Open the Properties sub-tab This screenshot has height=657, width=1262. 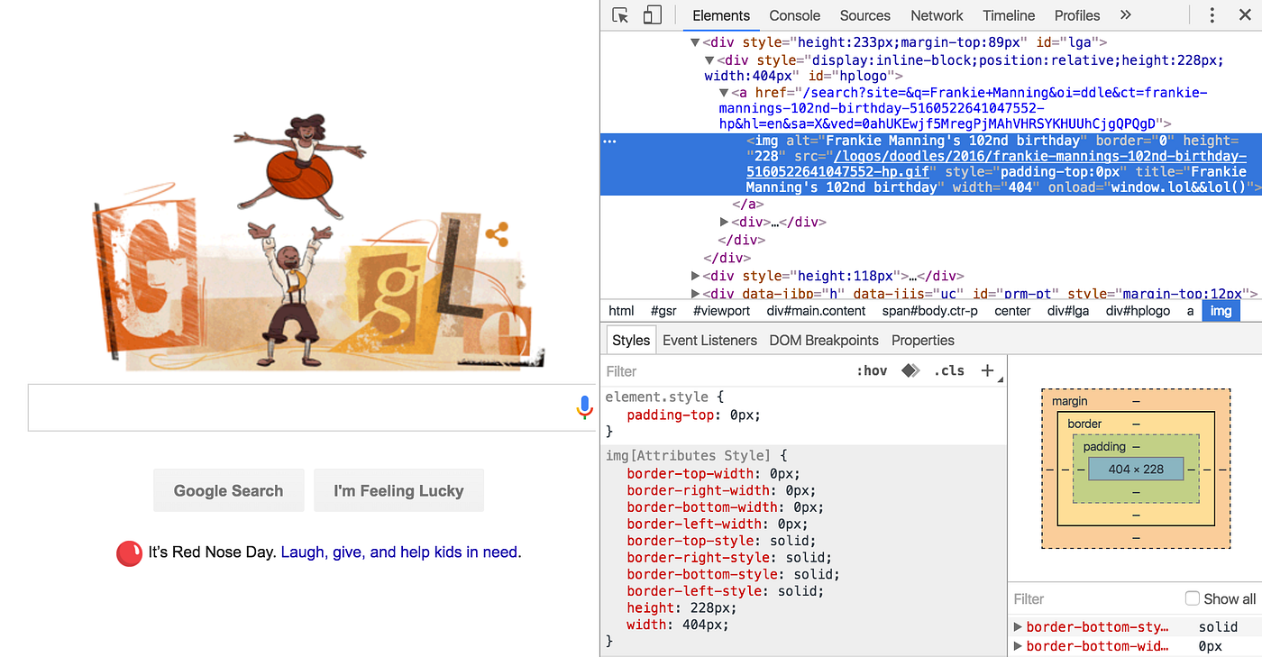click(923, 340)
